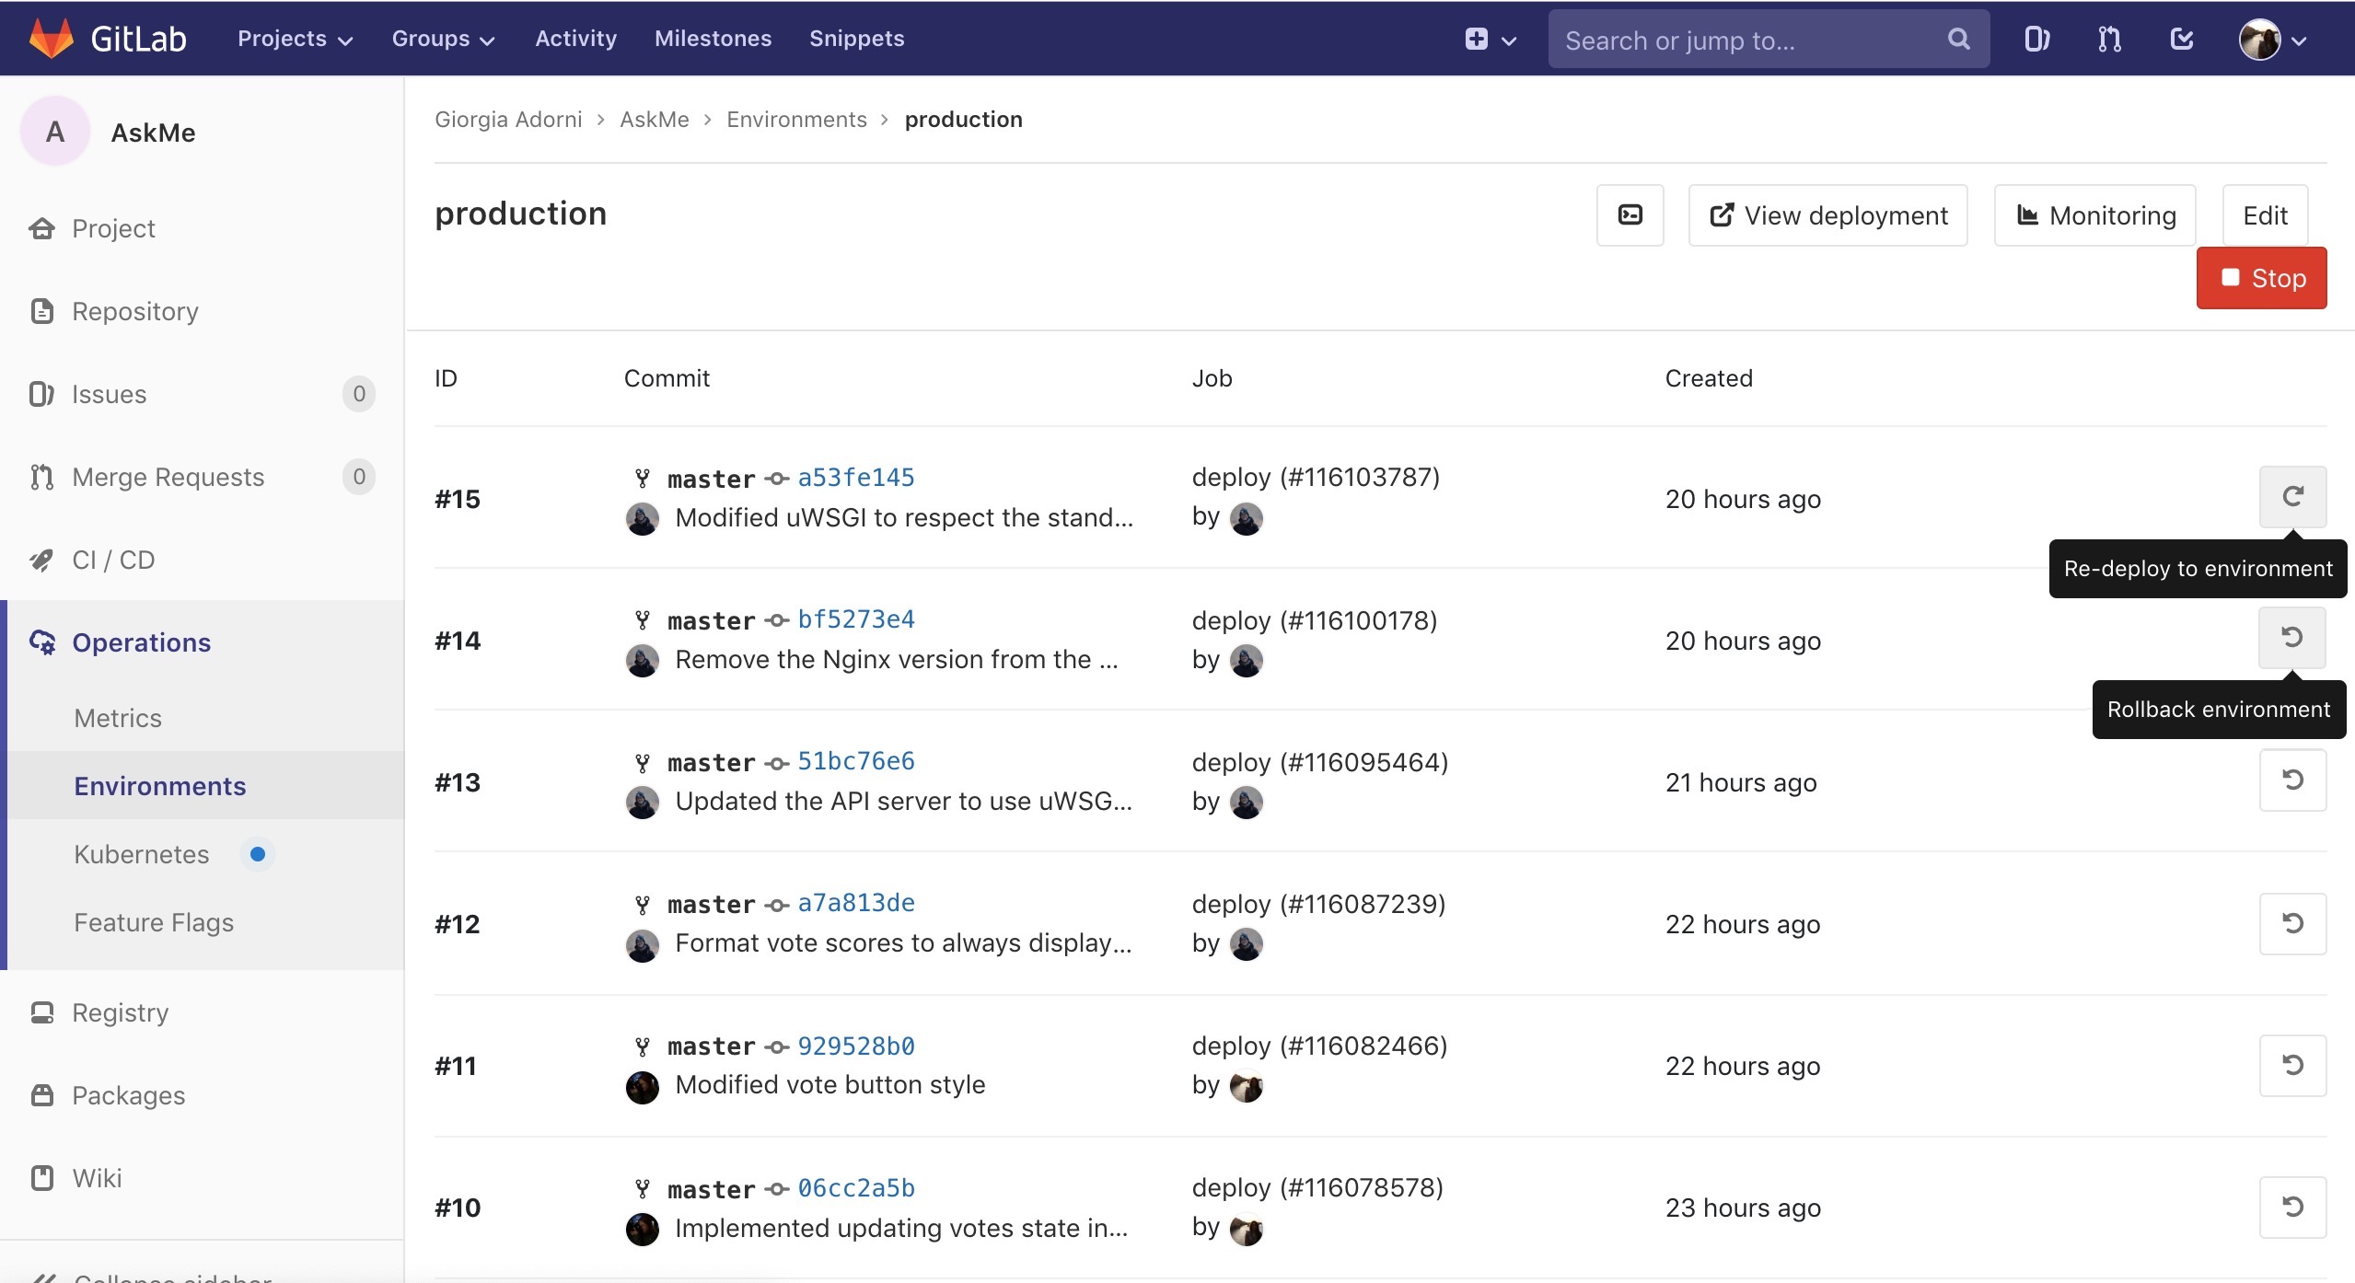Open the environment terminal icon button

1630,215
